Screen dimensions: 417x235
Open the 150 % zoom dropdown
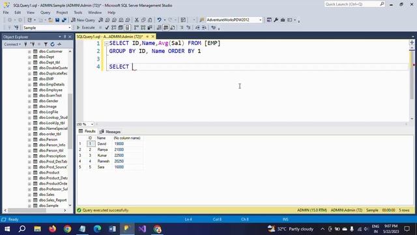[92, 124]
